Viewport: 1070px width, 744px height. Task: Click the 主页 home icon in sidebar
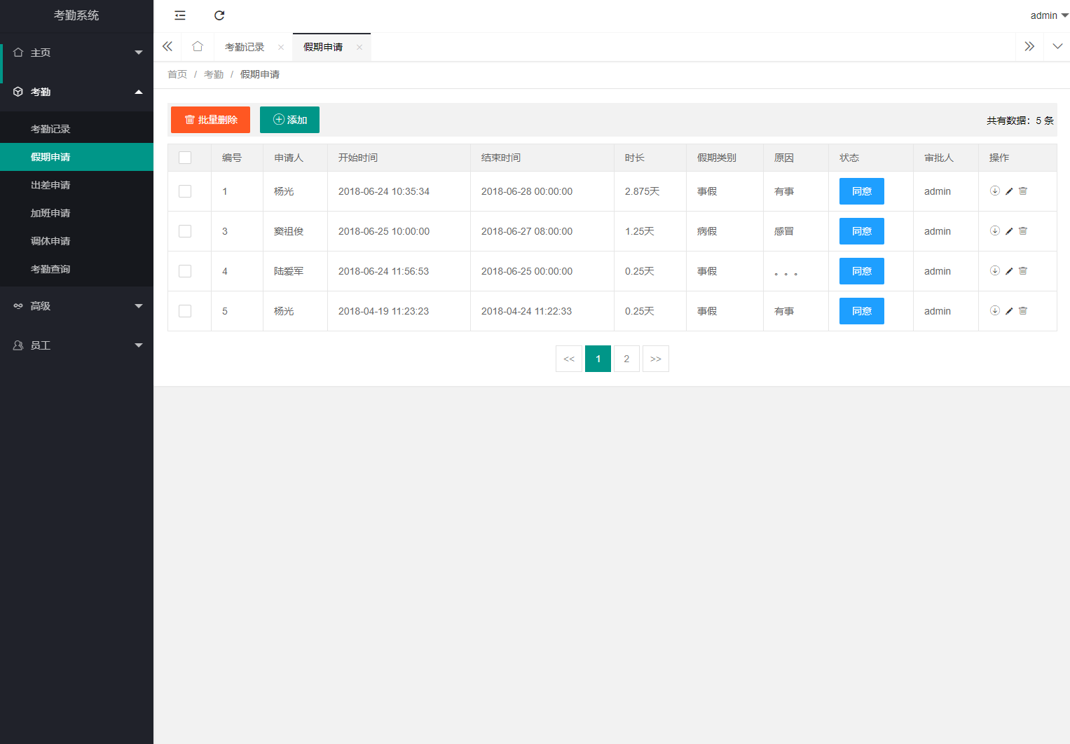point(18,53)
